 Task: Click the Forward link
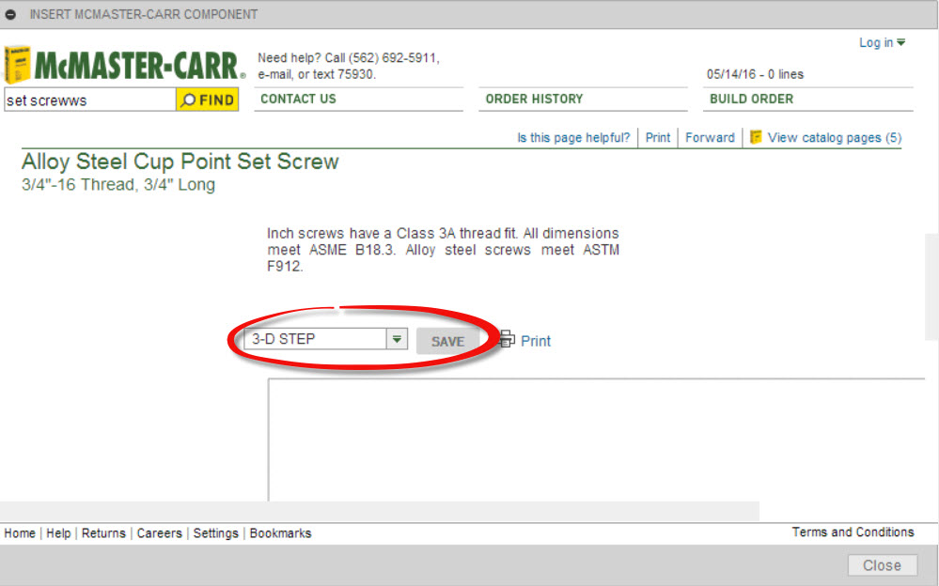[x=710, y=138]
